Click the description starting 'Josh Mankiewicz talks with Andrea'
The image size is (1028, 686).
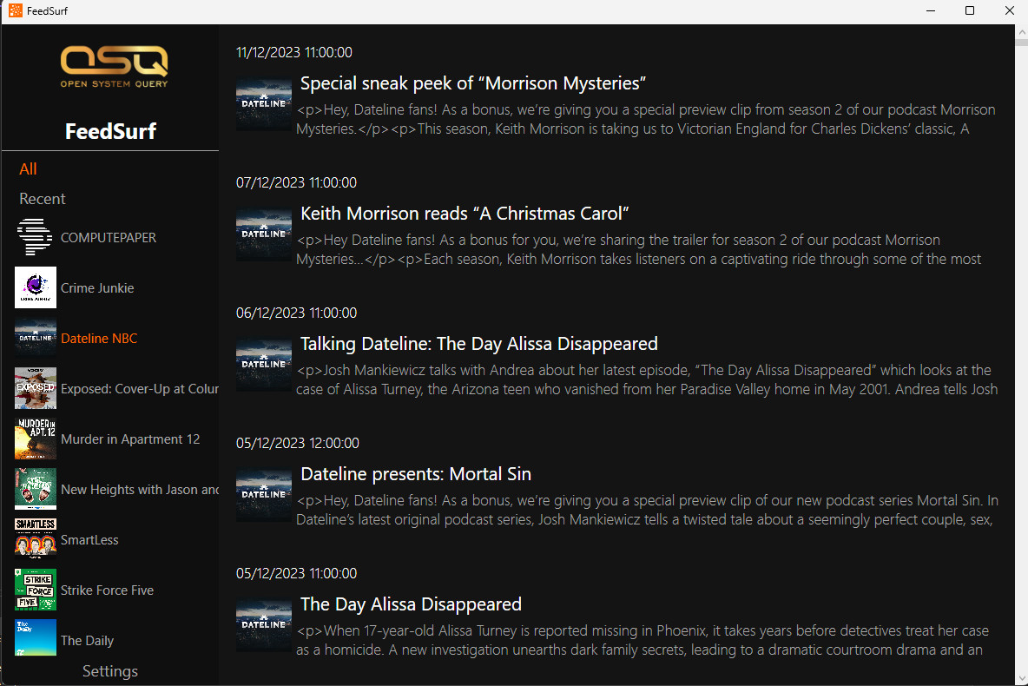[647, 379]
